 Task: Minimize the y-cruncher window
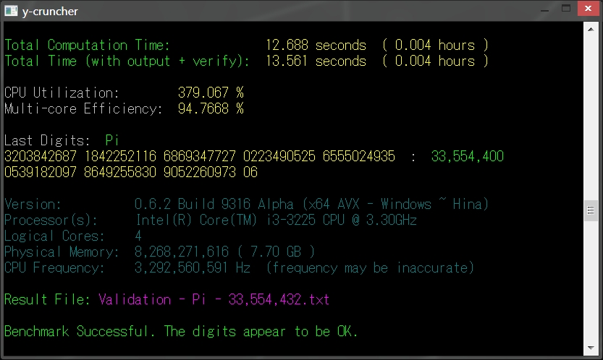pos(544,10)
